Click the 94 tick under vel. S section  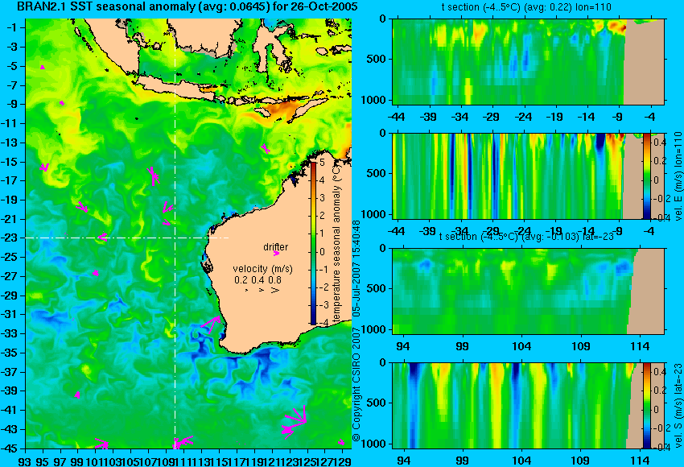tap(403, 461)
